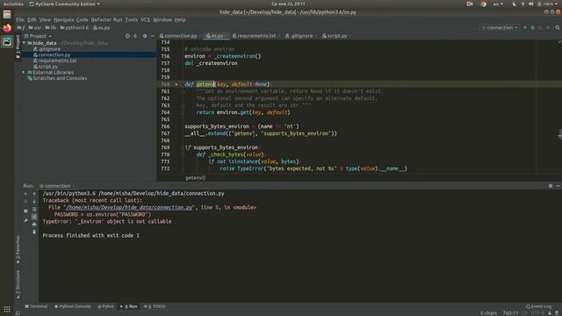This screenshot has width=562, height=316.
Task: Open Run panel settings gear
Action: [x=551, y=186]
